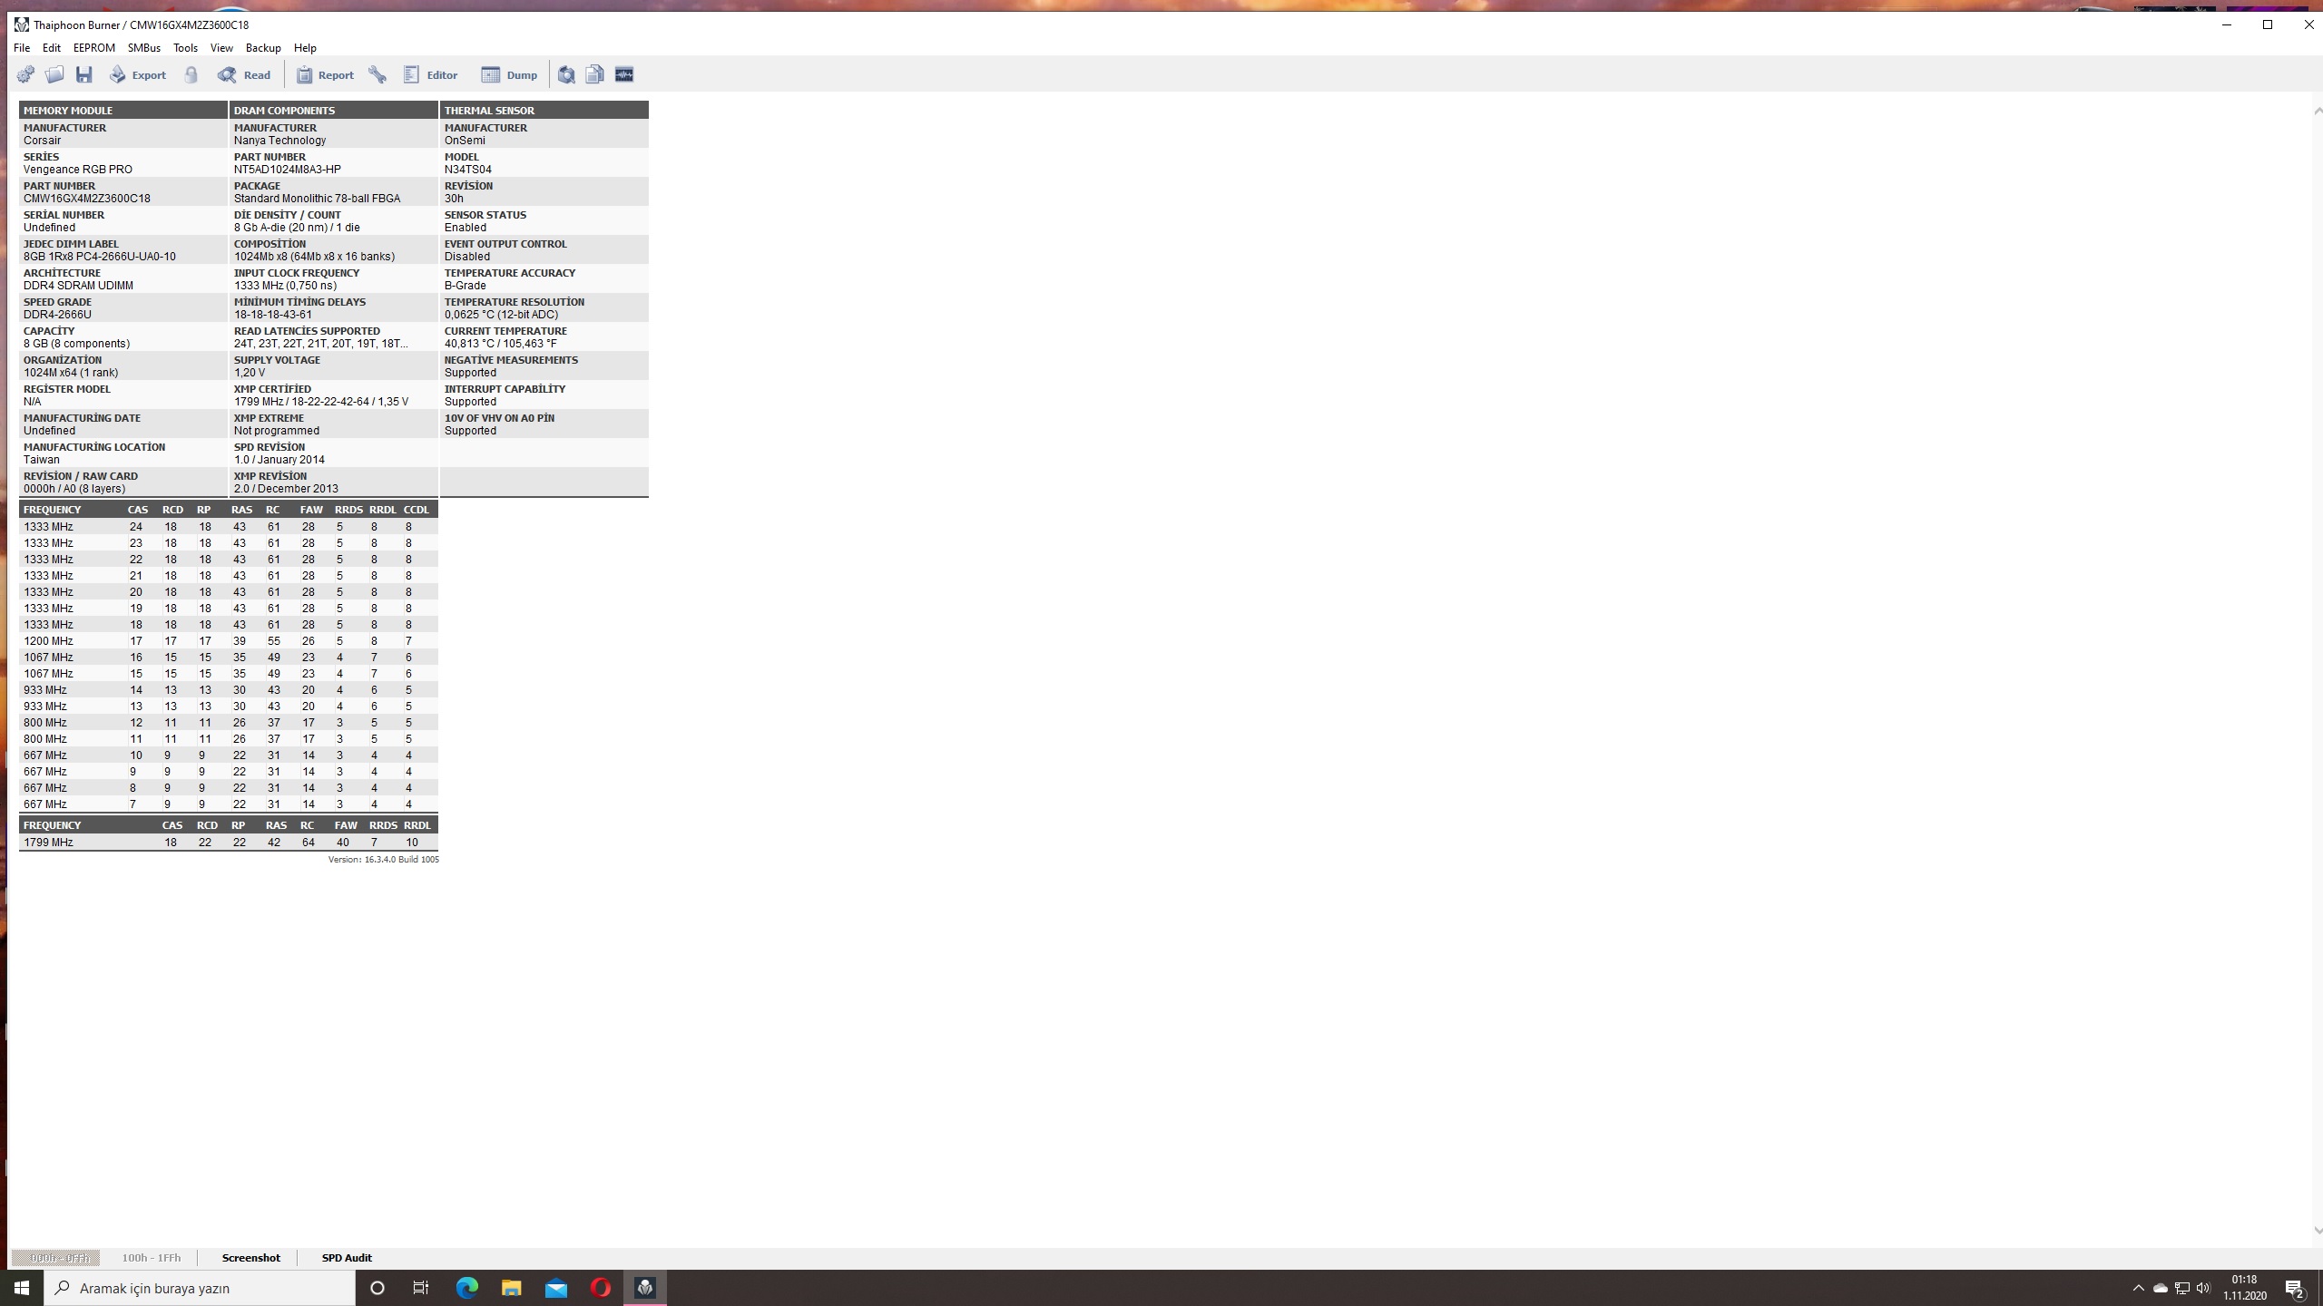
Task: Click the taskbar search box
Action: [x=200, y=1288]
